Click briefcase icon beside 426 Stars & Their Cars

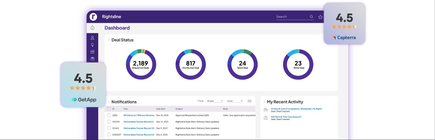coord(266,118)
